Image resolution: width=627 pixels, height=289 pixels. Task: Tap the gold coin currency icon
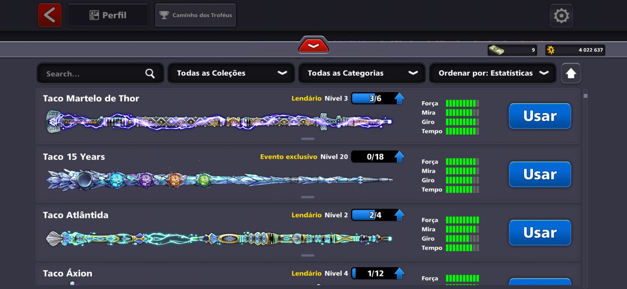(551, 50)
